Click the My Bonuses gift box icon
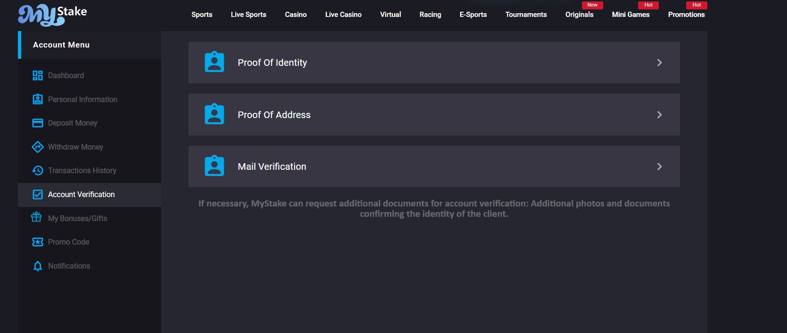 pyautogui.click(x=37, y=217)
